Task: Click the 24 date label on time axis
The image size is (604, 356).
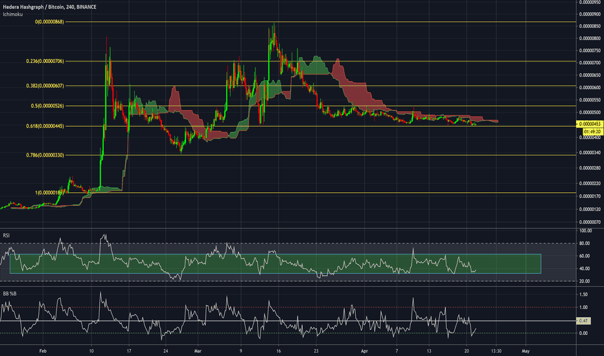Action: pyautogui.click(x=166, y=351)
